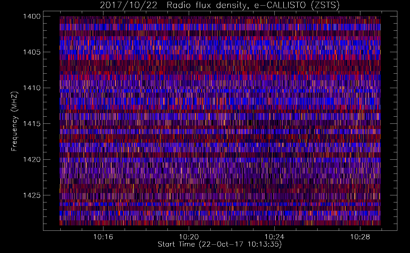Viewport: 410px width, 253px height.
Task: Click the 1405 frequency tick label
Action: click(32, 52)
